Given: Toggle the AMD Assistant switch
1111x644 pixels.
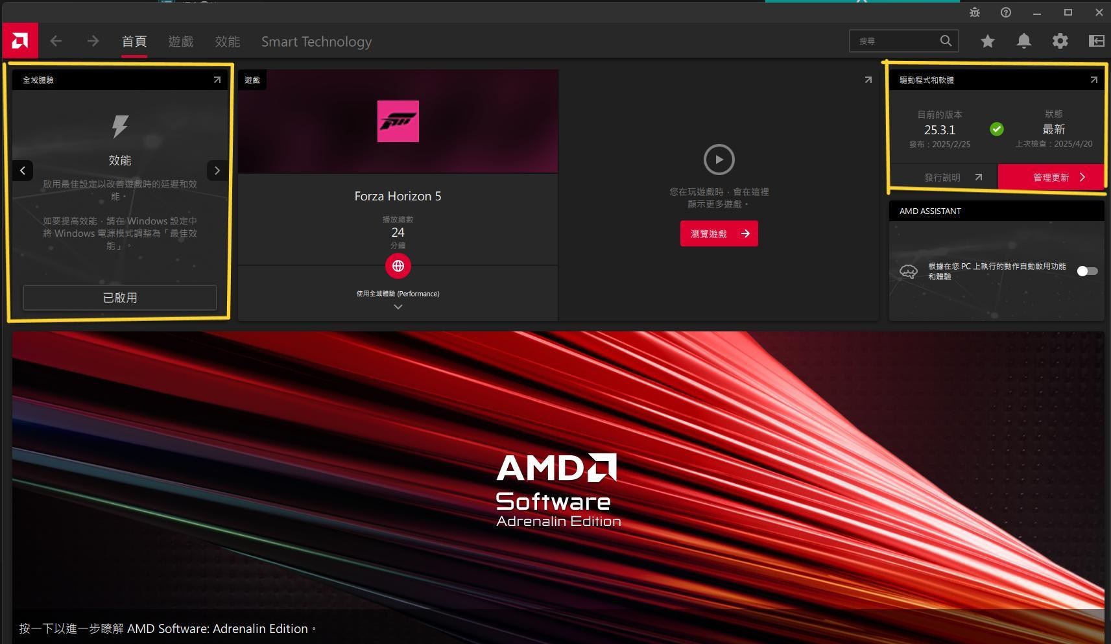Looking at the screenshot, I should 1088,271.
